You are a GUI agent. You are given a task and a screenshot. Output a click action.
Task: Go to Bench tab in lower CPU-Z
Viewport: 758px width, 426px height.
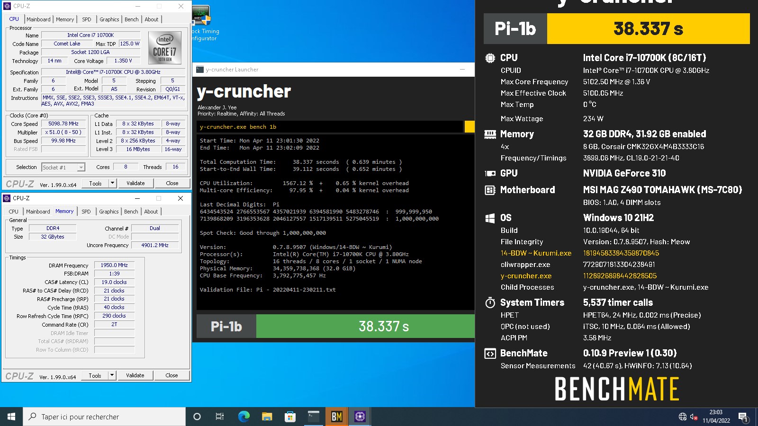(131, 212)
